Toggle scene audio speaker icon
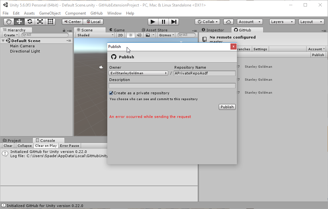This screenshot has width=328, height=209. point(139,35)
